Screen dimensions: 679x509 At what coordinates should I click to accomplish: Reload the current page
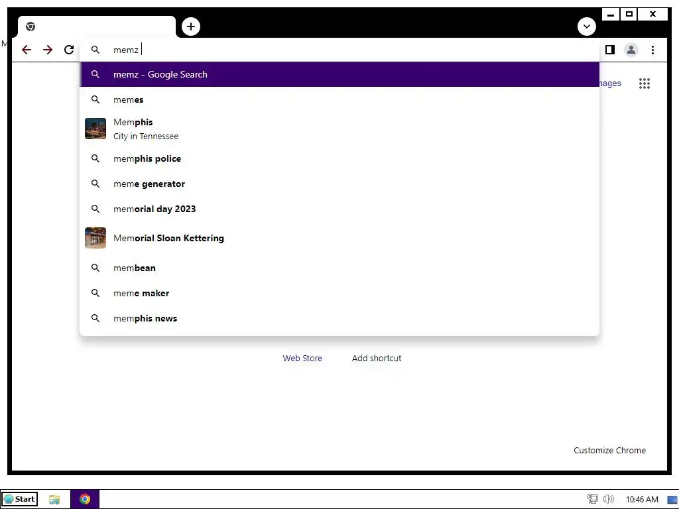coord(69,50)
